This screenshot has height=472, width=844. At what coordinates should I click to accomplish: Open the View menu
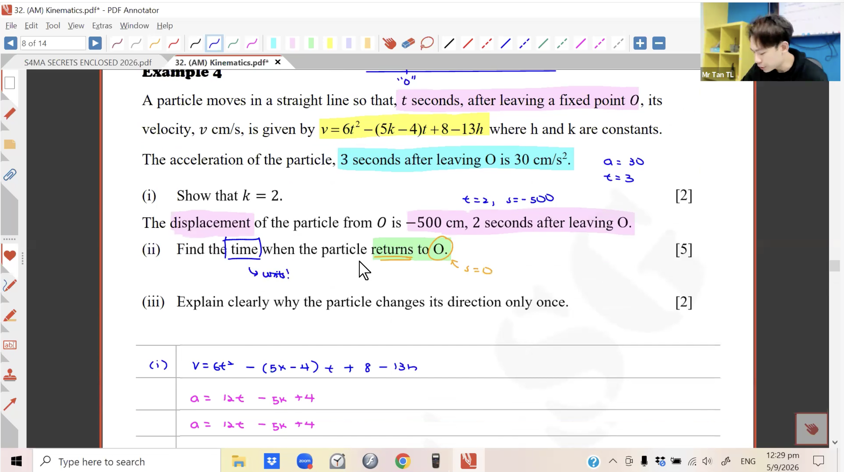[x=76, y=25]
